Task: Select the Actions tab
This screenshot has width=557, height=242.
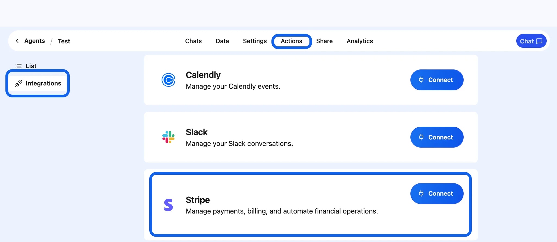Action: [x=292, y=41]
